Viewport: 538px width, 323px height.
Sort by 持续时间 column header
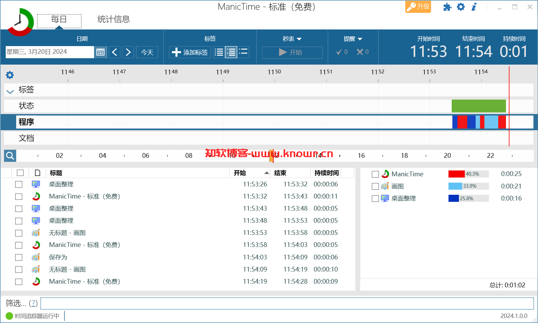click(326, 173)
